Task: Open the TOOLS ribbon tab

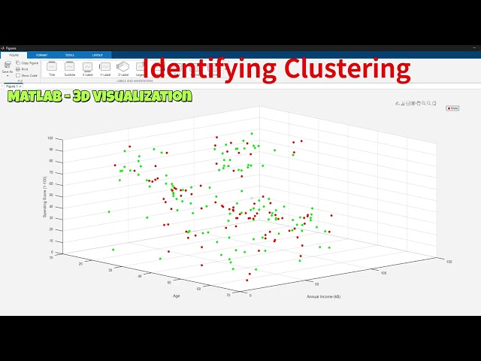Action: pyautogui.click(x=70, y=55)
